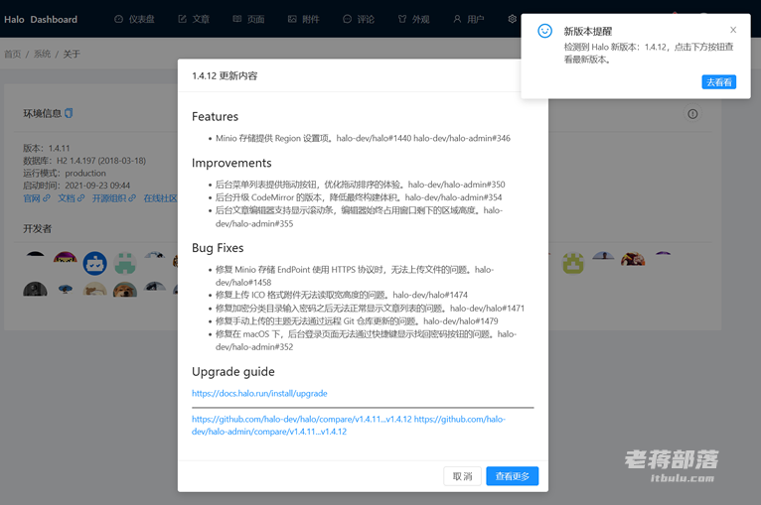The height and width of the screenshot is (505, 761).
Task: Click the green pixel creature developer avatar
Action: pyautogui.click(x=125, y=263)
